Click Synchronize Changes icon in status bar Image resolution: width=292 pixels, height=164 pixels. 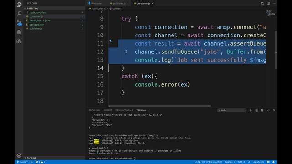31,162
